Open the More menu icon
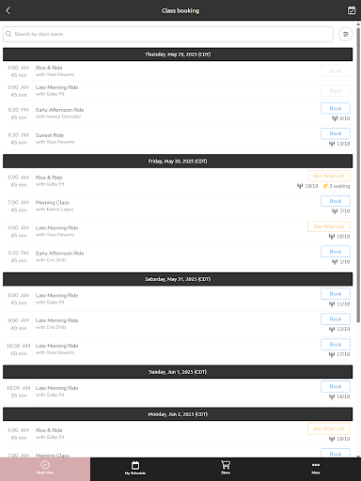The height and width of the screenshot is (481, 361). pyautogui.click(x=316, y=469)
